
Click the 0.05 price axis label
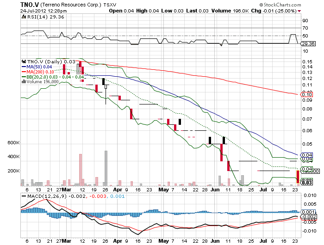point(307,144)
